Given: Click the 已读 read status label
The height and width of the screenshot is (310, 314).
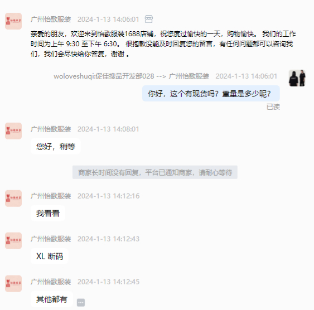Looking at the screenshot, I should (x=273, y=107).
